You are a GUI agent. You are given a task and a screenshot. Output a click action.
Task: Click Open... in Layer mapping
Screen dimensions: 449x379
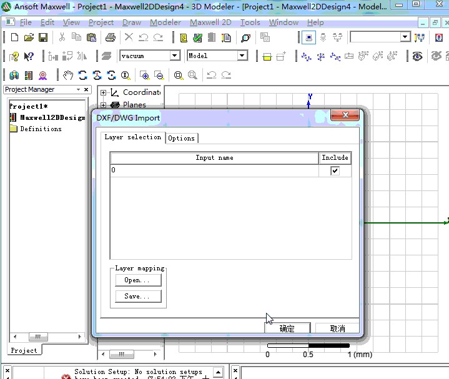click(138, 280)
